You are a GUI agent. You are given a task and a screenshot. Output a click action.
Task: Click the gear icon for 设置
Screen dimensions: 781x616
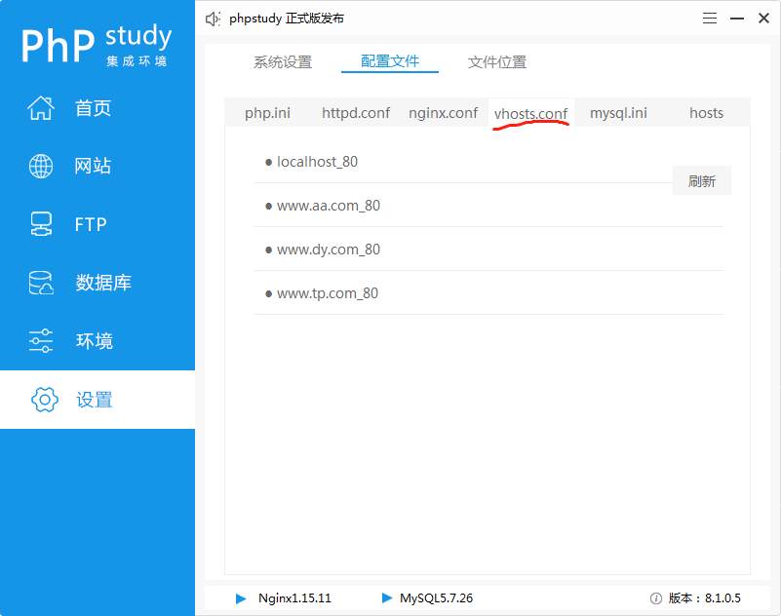coord(44,400)
